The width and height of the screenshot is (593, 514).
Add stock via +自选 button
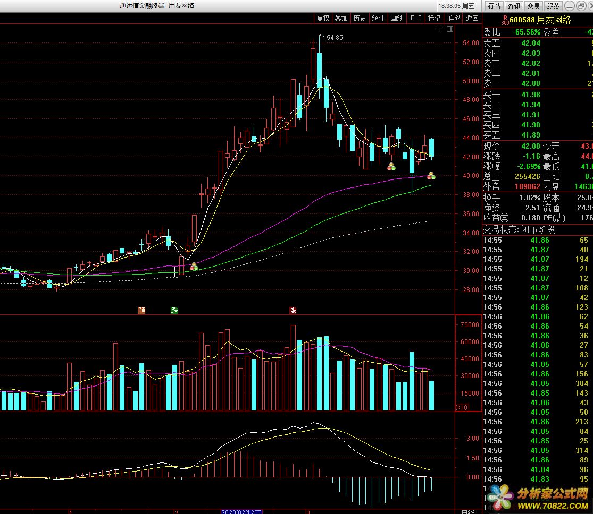coord(453,18)
